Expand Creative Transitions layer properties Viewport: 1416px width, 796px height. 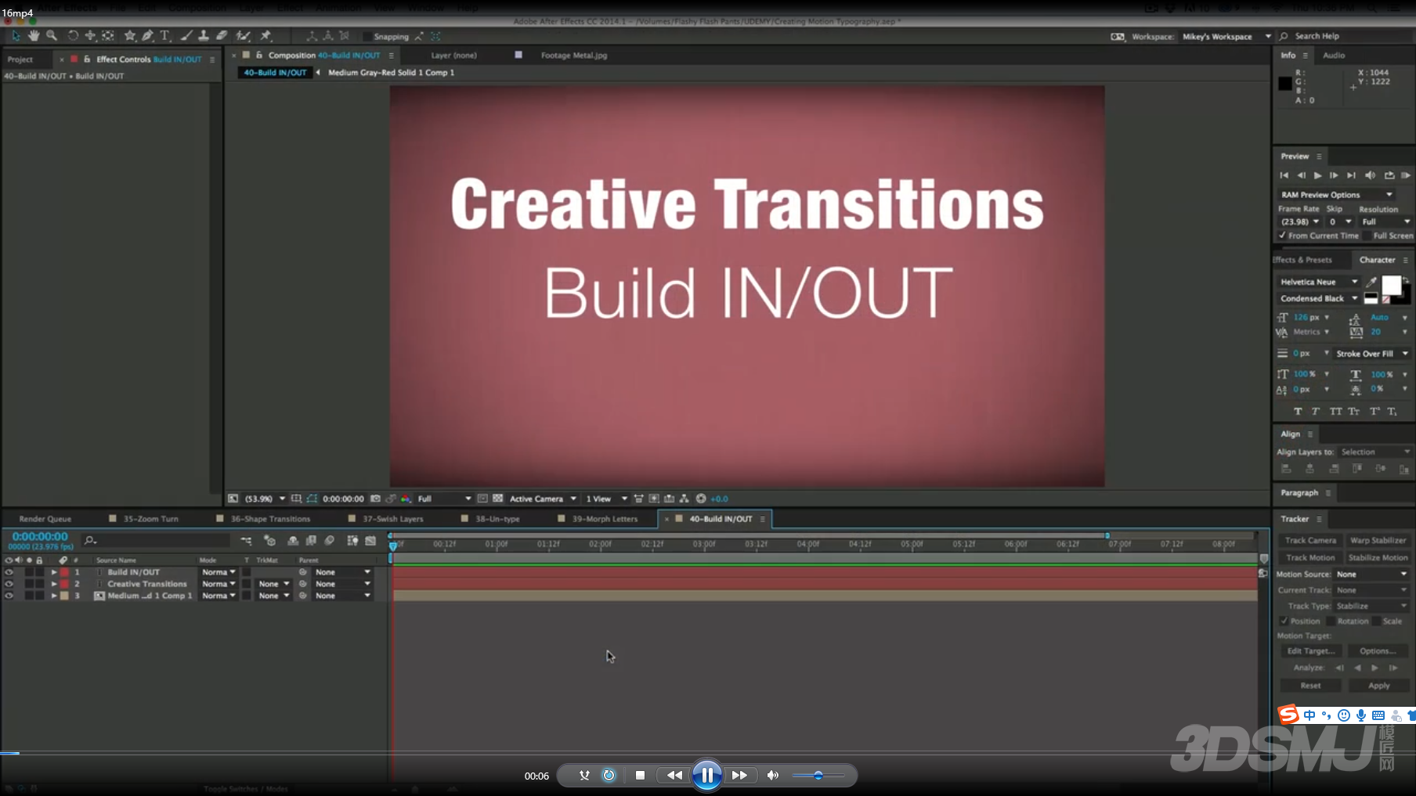click(54, 584)
